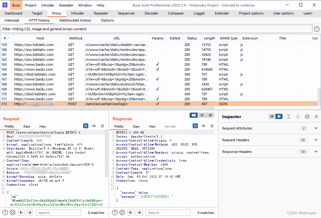Viewport: 321px width, 218px height.
Task: Go to next Request search match
Action: pos(30,212)
